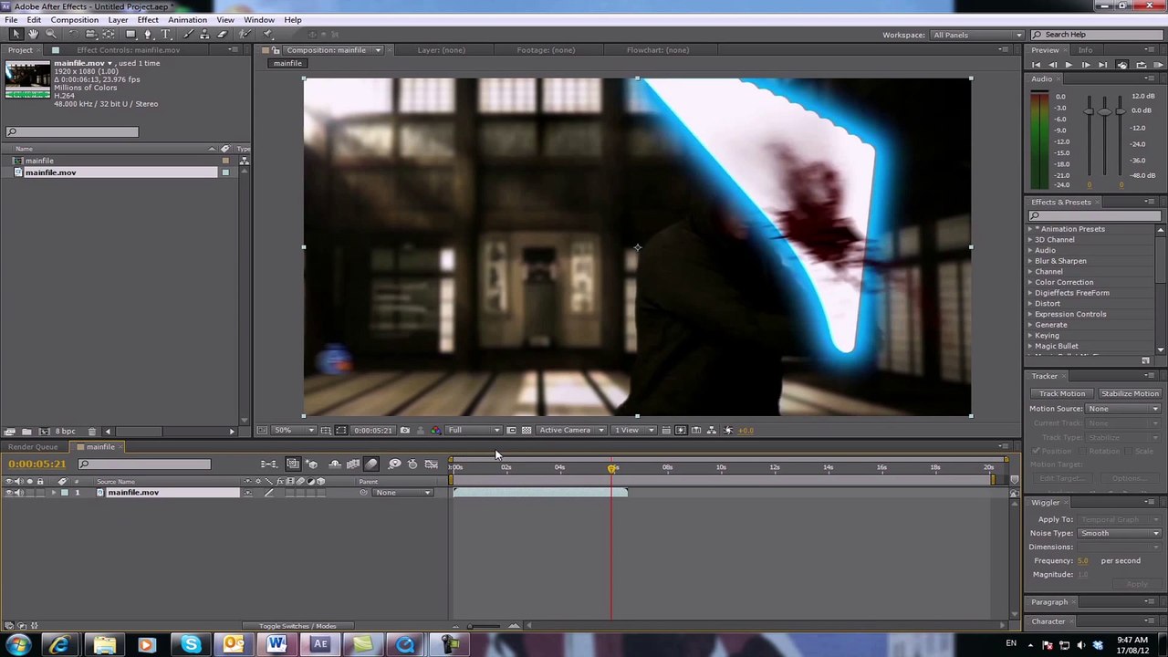Lock the mainfile.mov layer

point(39,493)
